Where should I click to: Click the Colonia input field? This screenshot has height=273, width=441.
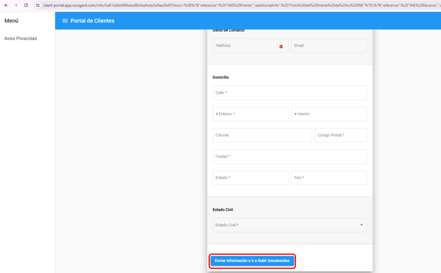tap(262, 135)
